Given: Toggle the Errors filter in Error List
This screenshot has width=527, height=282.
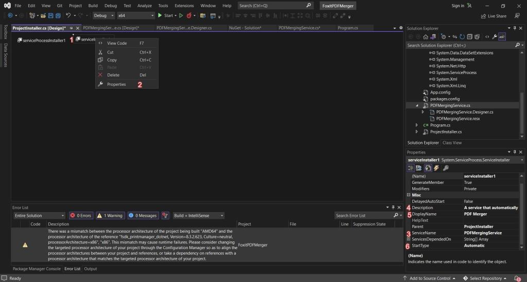Looking at the screenshot, I should pos(81,216).
